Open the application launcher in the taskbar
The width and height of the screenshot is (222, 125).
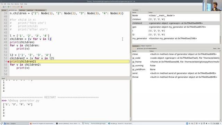tap(1, 124)
